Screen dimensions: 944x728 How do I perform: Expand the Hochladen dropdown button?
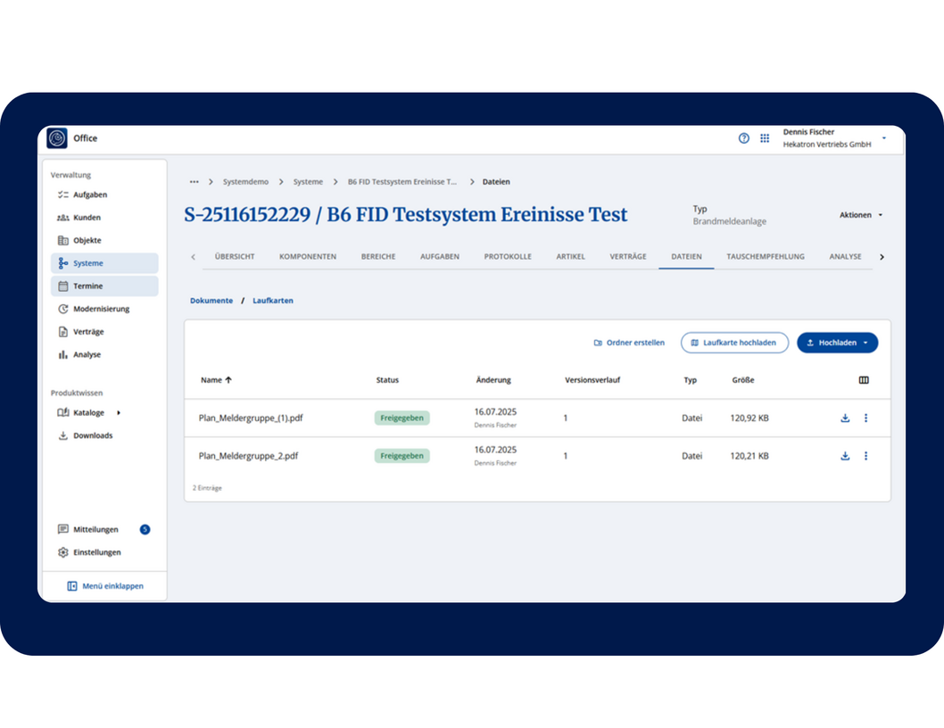coord(865,343)
